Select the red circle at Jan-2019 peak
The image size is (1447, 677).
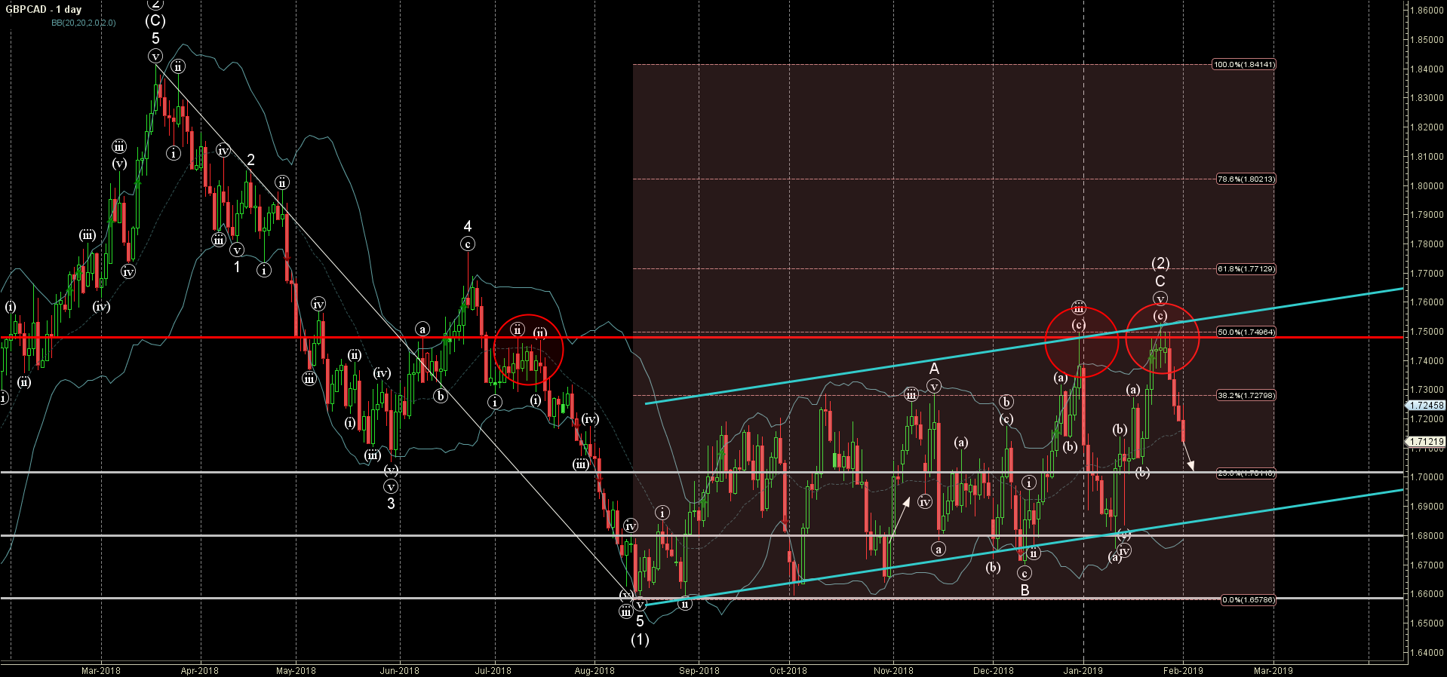[x=1081, y=343]
